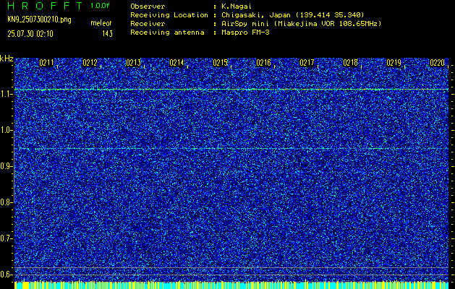Click the 1.0 kHz axis label
This screenshot has width=455, height=289.
point(6,131)
